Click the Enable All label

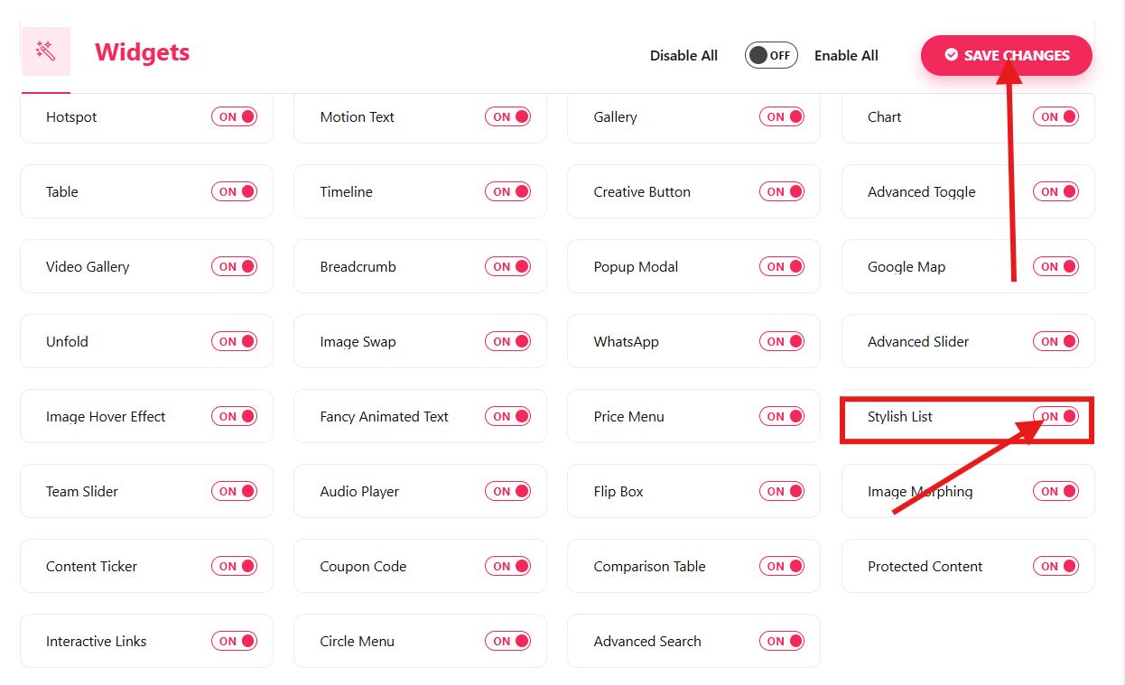click(x=846, y=56)
